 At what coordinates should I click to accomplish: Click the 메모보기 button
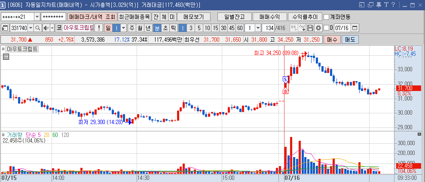(193, 17)
